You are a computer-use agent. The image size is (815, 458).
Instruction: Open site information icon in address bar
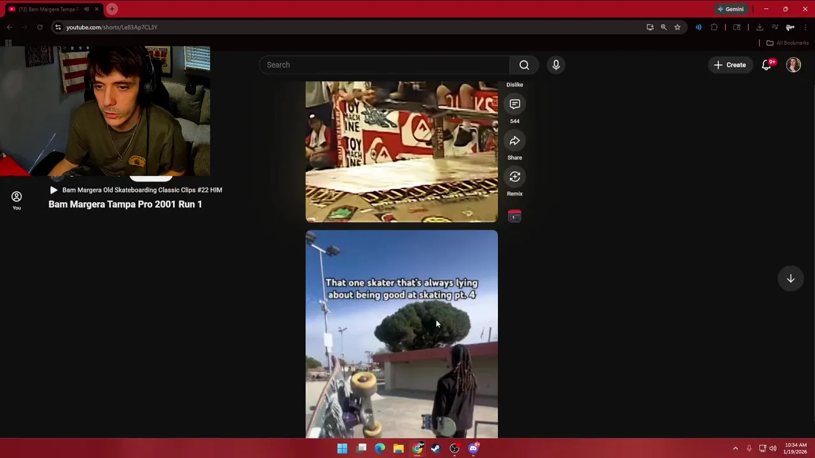click(58, 27)
